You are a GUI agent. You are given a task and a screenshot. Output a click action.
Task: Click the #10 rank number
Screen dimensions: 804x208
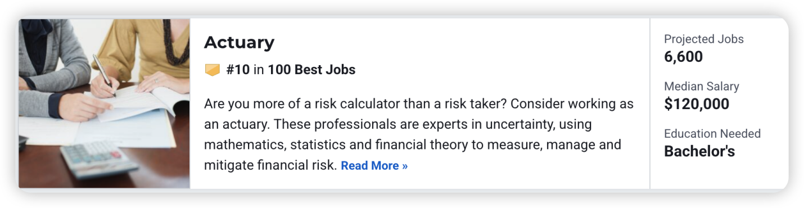point(238,70)
